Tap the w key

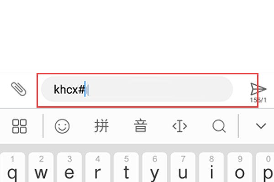coord(41,167)
